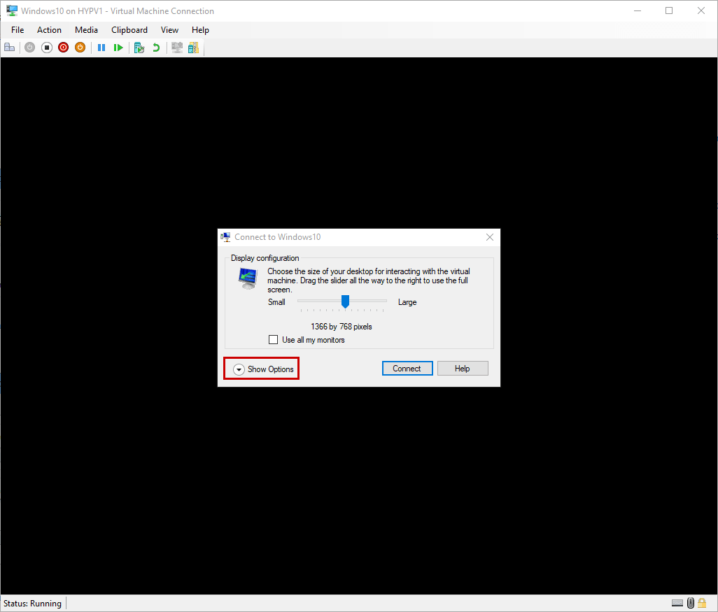Click the Status: Running text

(32, 604)
